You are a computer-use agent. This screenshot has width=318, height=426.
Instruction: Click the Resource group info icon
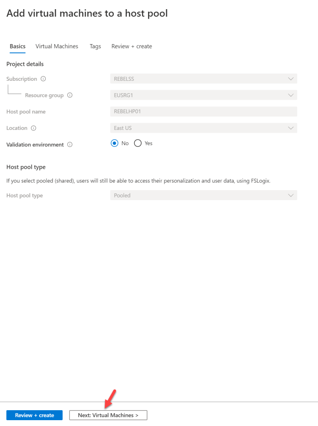coord(70,95)
